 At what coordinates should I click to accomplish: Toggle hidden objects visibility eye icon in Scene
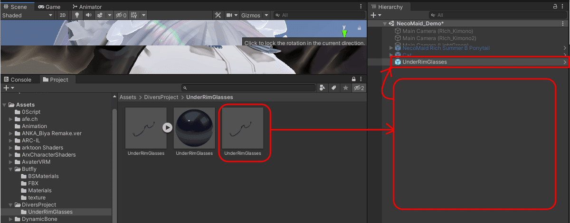tap(121, 15)
